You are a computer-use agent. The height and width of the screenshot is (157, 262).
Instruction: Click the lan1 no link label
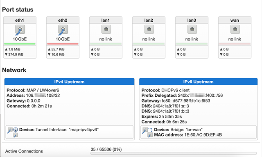(106, 39)
